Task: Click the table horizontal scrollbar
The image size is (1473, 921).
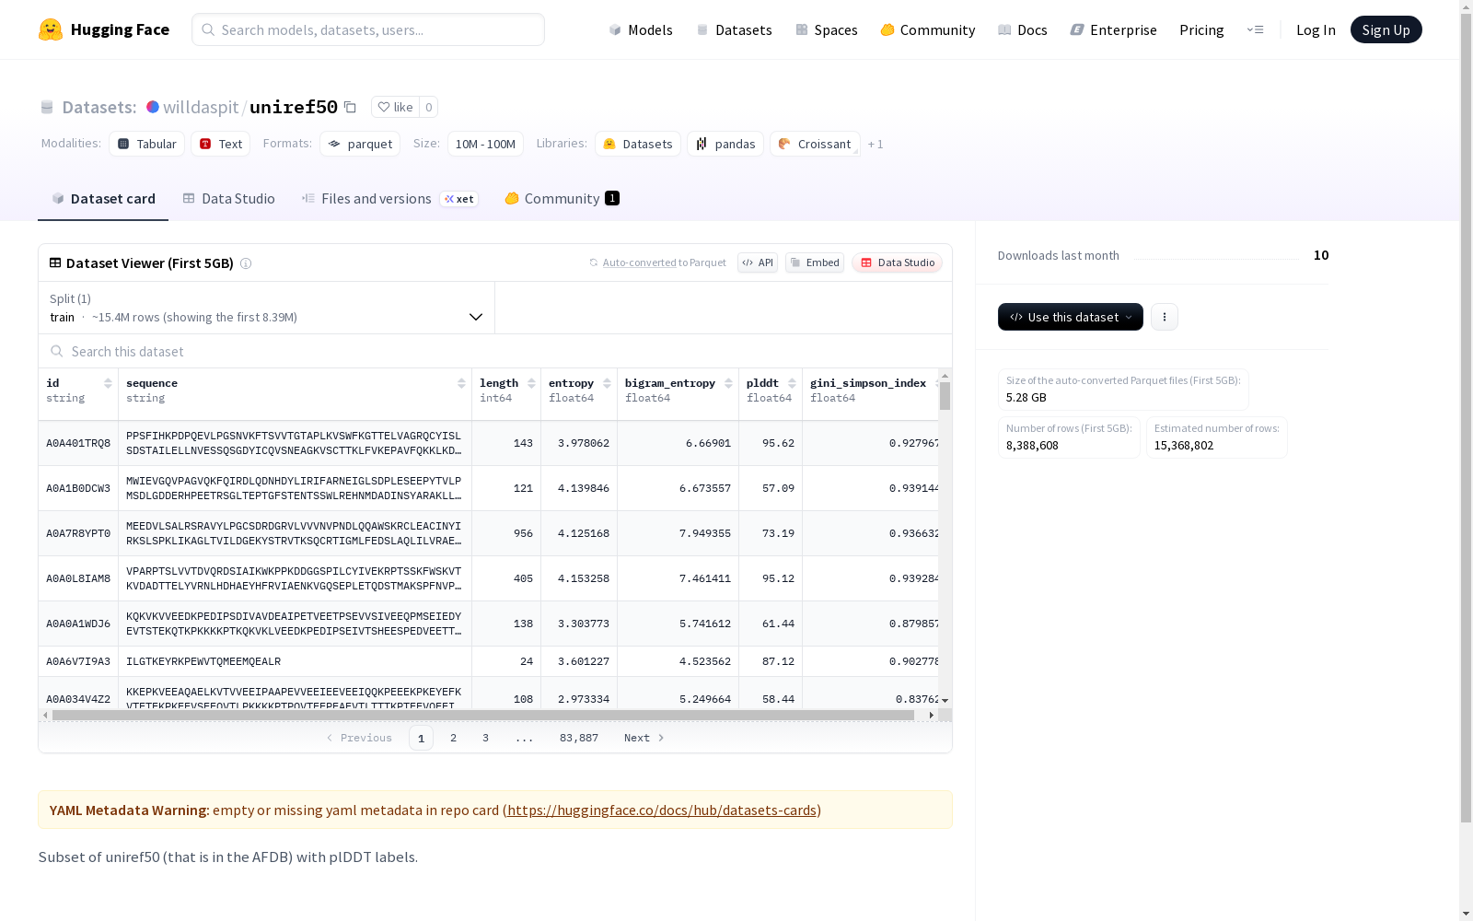Action: coord(483,715)
